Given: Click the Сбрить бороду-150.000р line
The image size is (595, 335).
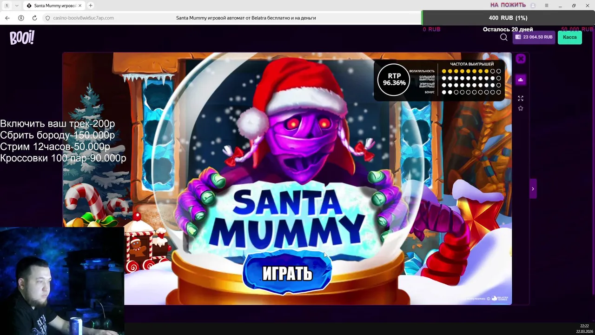Looking at the screenshot, I should coord(57,135).
